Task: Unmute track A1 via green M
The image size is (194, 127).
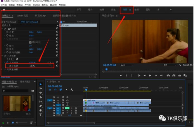Action: (67, 108)
